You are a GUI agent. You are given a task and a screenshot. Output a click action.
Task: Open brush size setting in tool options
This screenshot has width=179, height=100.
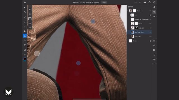click(30, 9)
